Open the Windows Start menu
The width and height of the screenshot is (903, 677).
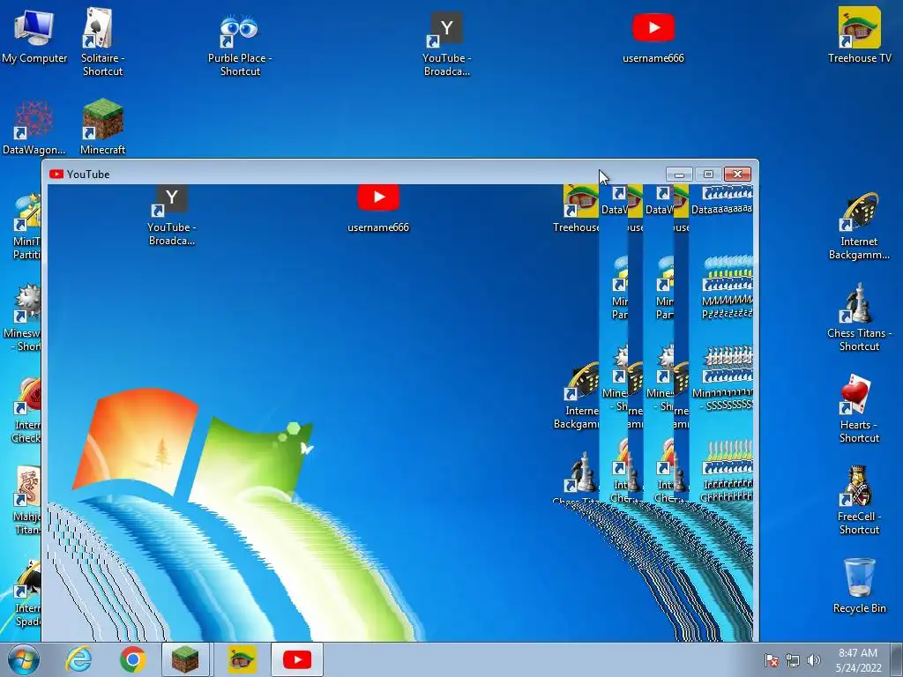[24, 659]
